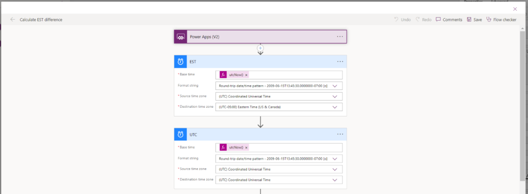Click the Redo button
Screen dimensions: 528x194
pos(424,20)
